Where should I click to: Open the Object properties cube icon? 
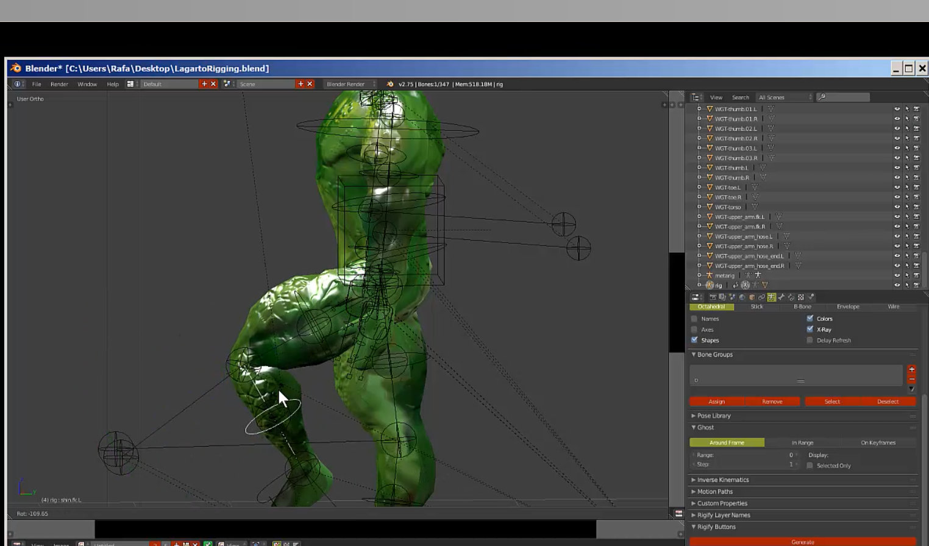(x=752, y=297)
